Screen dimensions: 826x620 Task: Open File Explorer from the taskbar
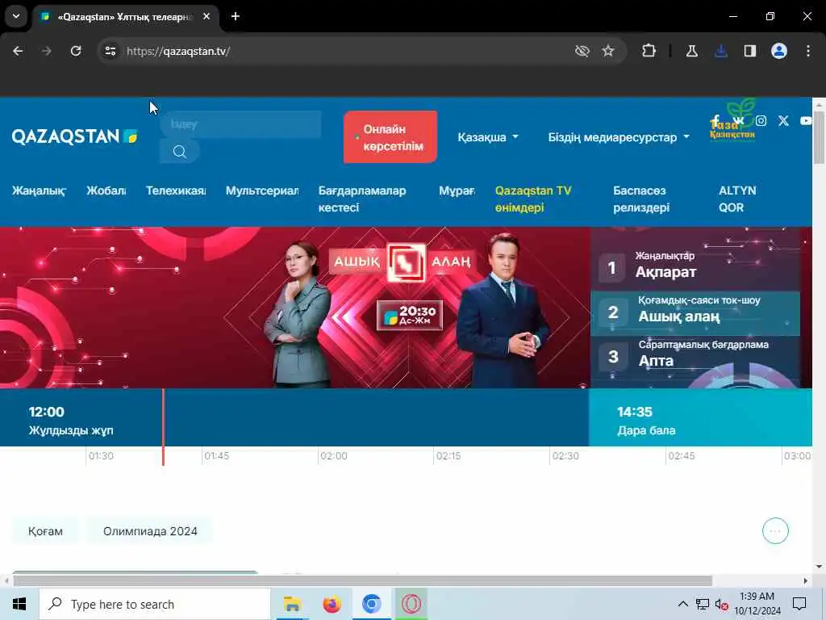pyautogui.click(x=292, y=604)
